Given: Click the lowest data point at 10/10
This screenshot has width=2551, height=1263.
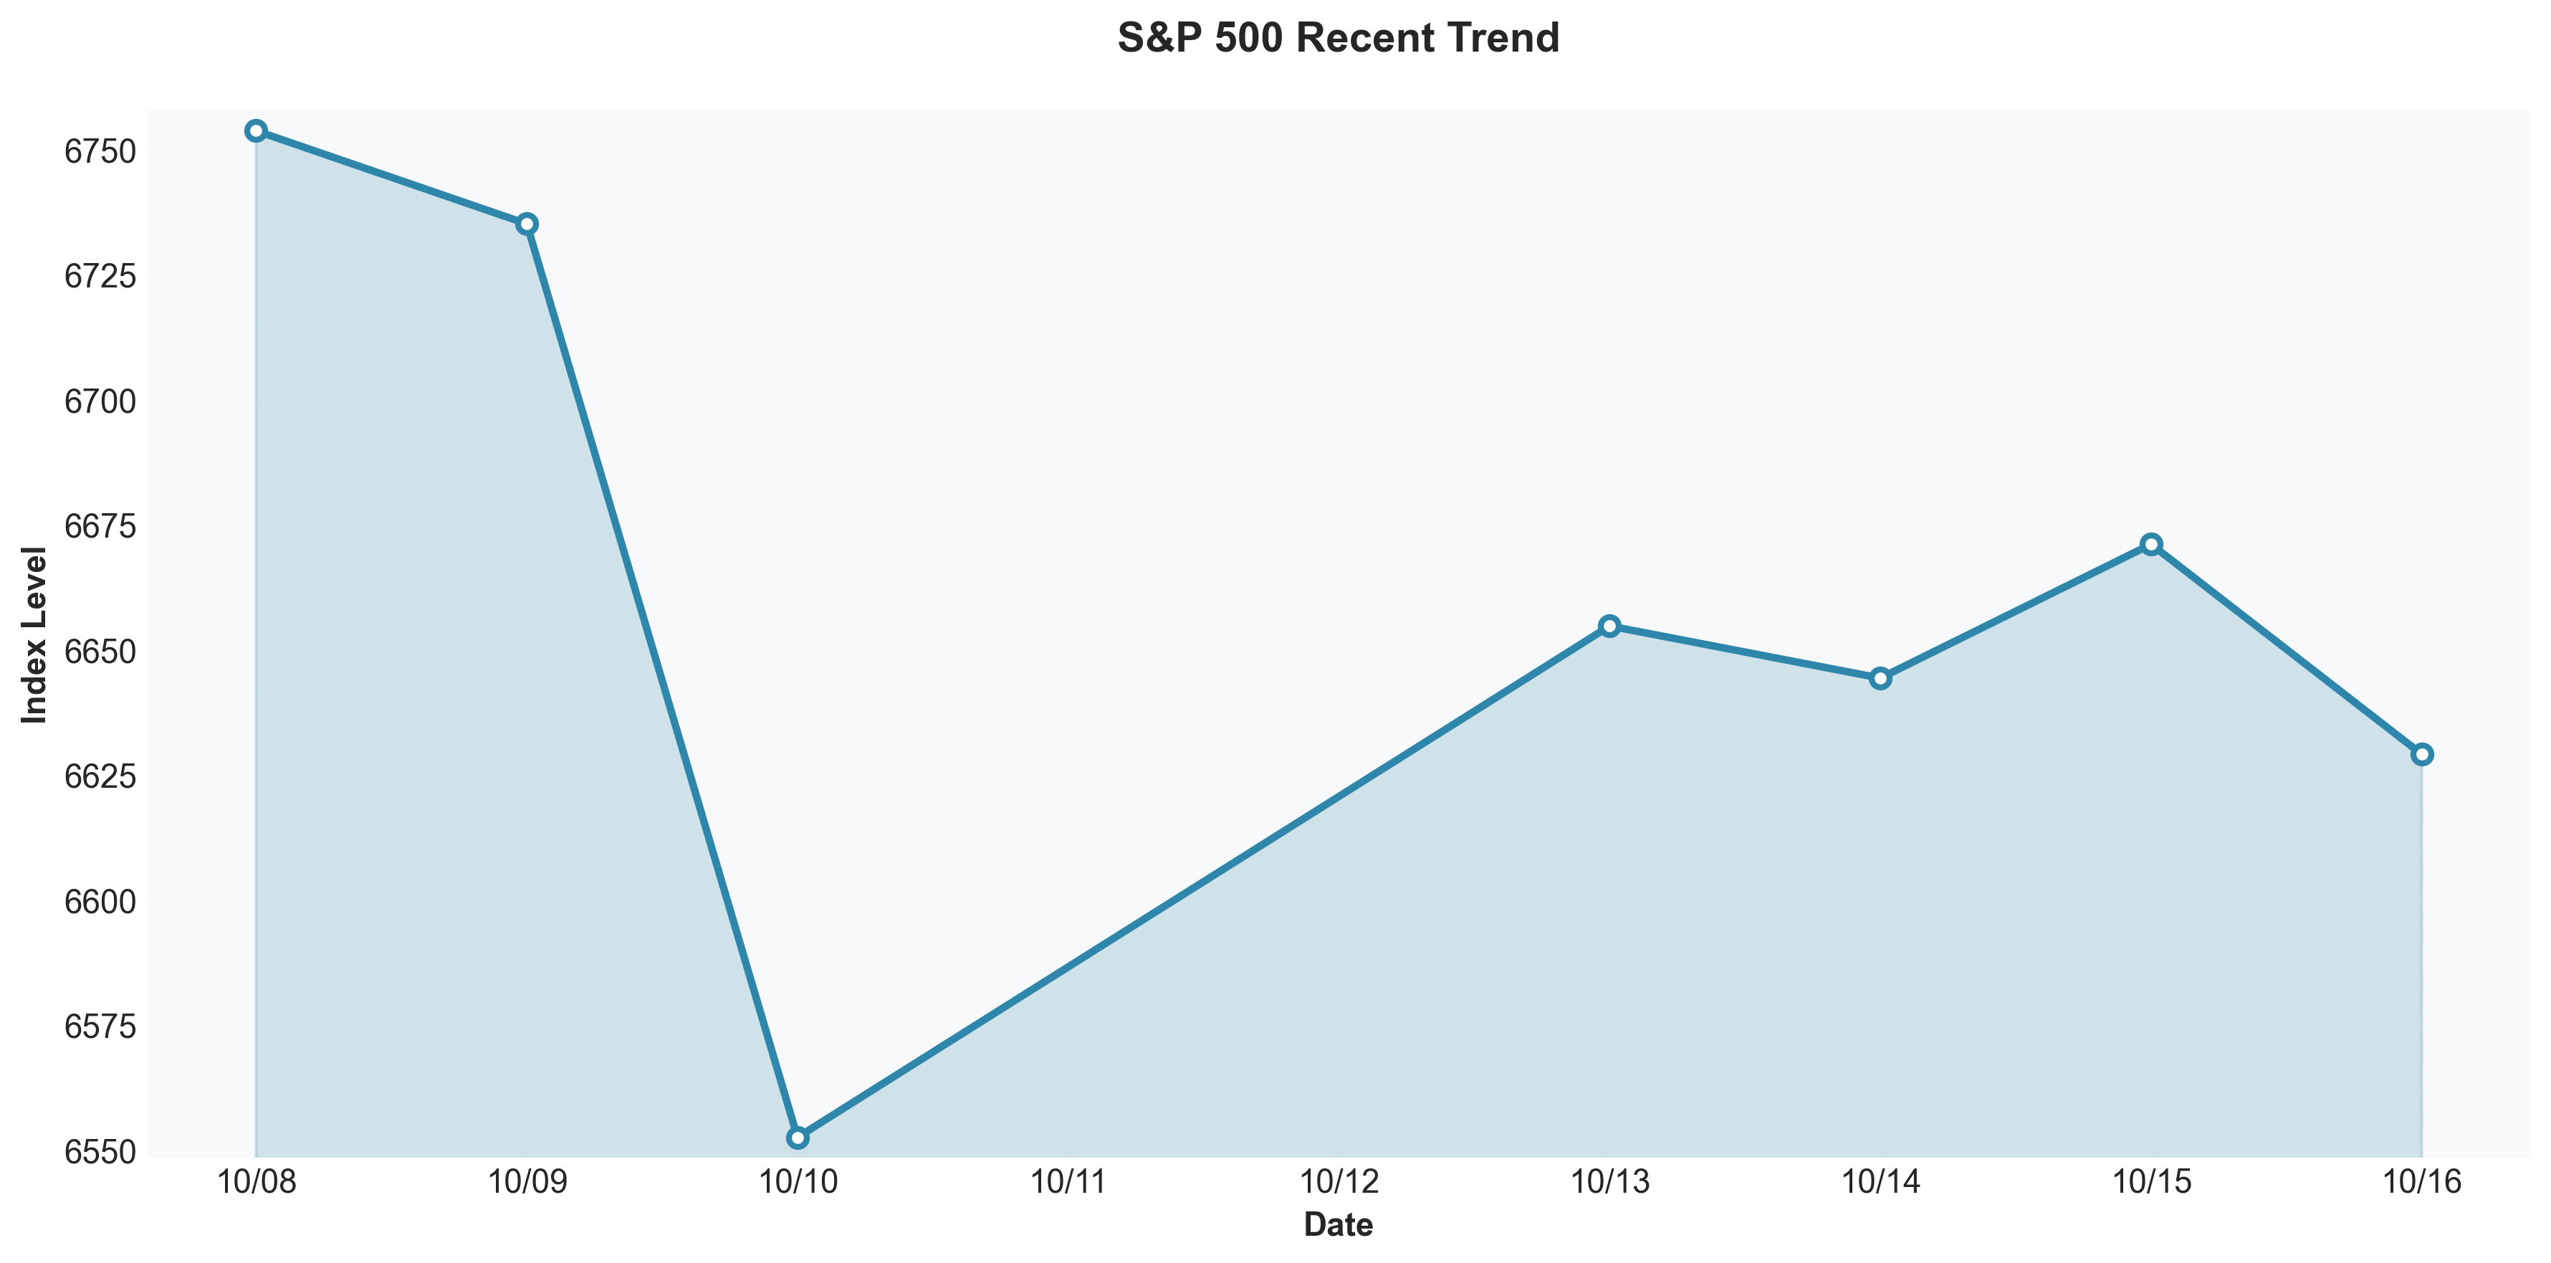Looking at the screenshot, I should pyautogui.click(x=798, y=1137).
